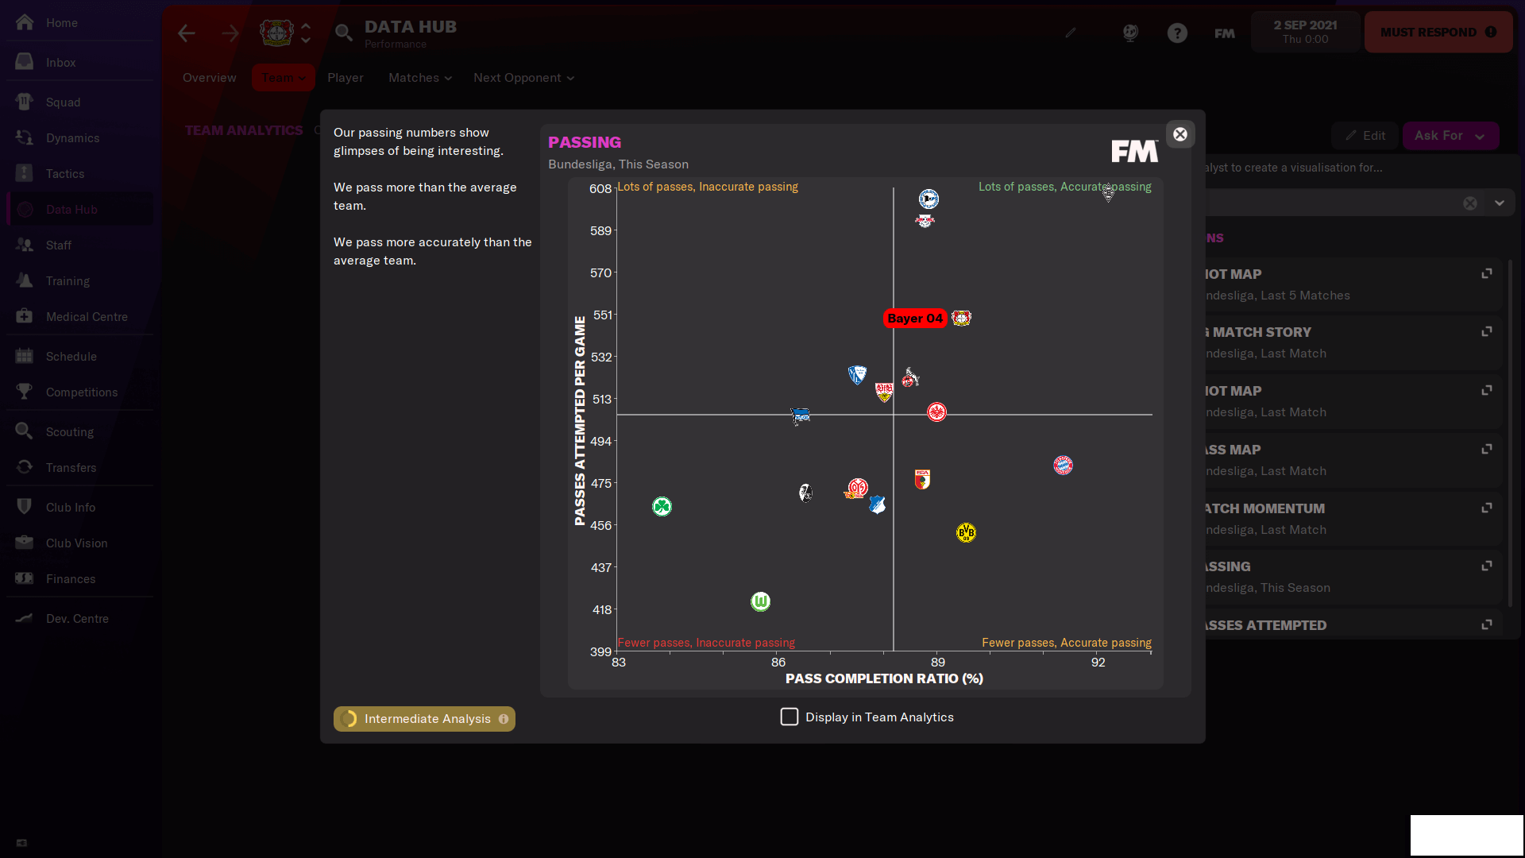Expand the Pass Map Last Match card

coord(1487,450)
